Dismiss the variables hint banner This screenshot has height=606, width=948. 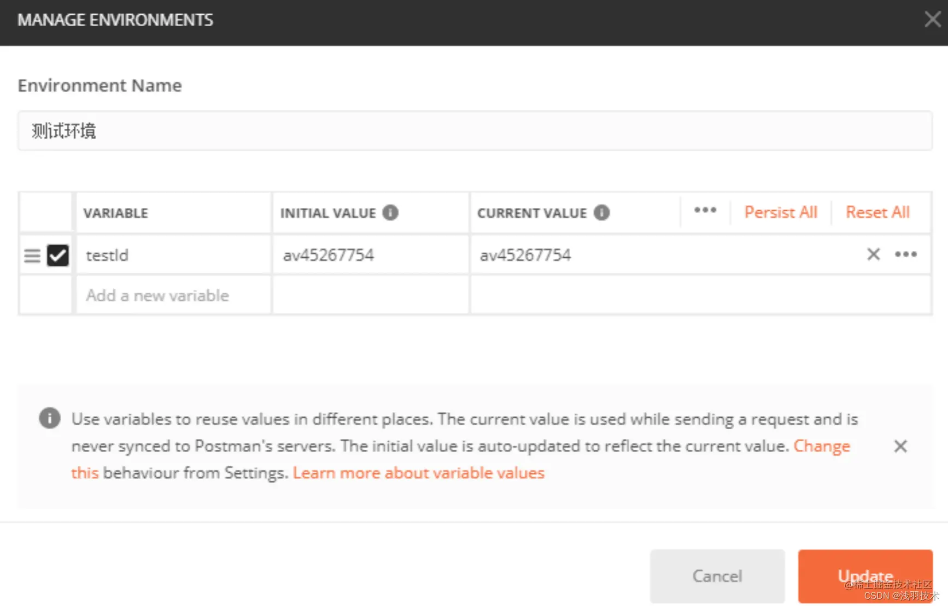(x=900, y=447)
